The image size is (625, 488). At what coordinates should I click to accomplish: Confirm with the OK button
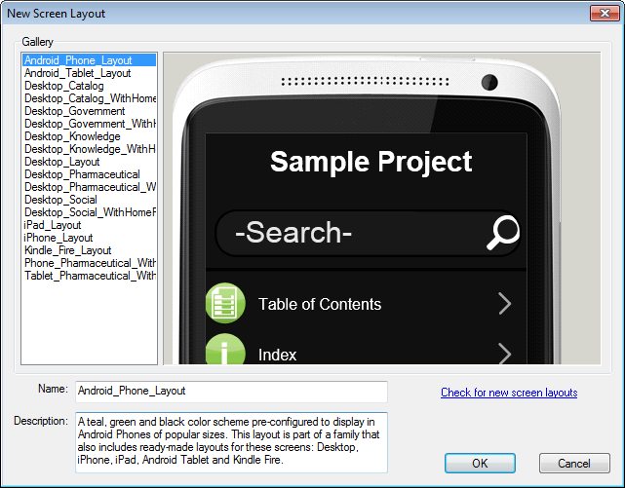480,464
